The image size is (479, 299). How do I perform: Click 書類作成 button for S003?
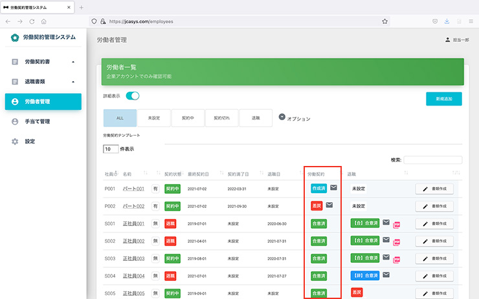[434, 258]
